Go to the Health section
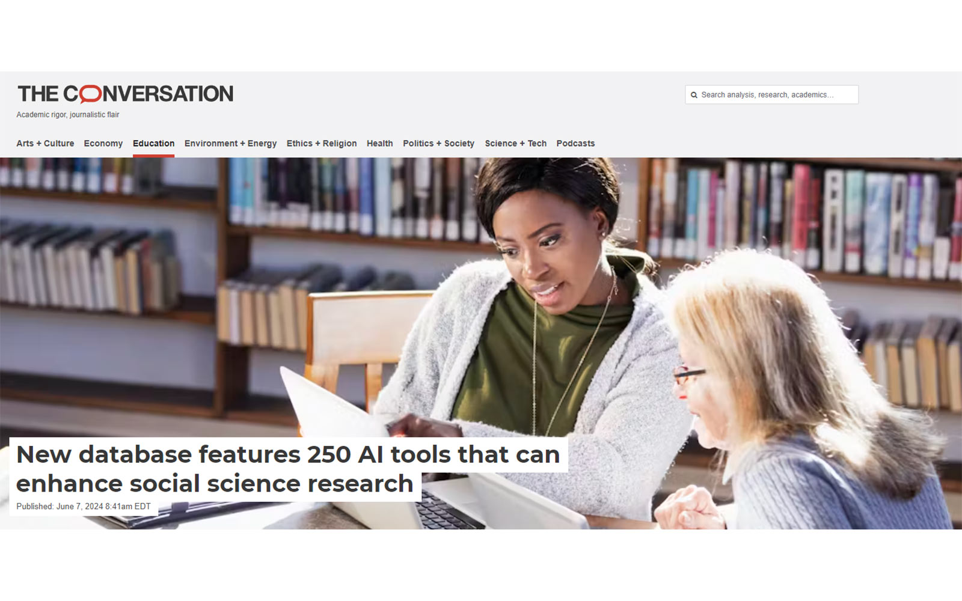This screenshot has width=962, height=601. 379,143
